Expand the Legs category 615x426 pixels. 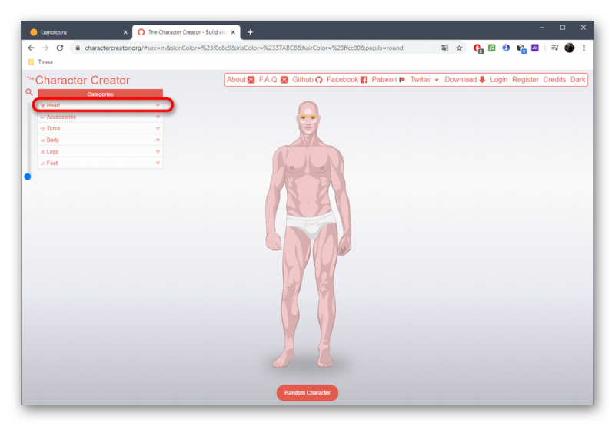pos(100,151)
